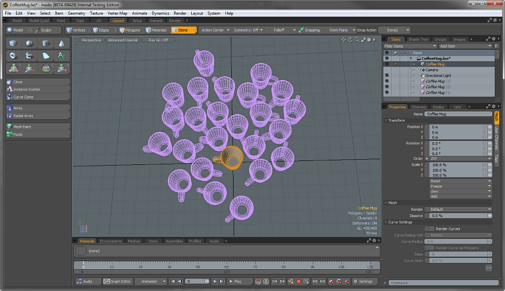Click the current frame number field
The width and height of the screenshot is (505, 291).
[197, 281]
